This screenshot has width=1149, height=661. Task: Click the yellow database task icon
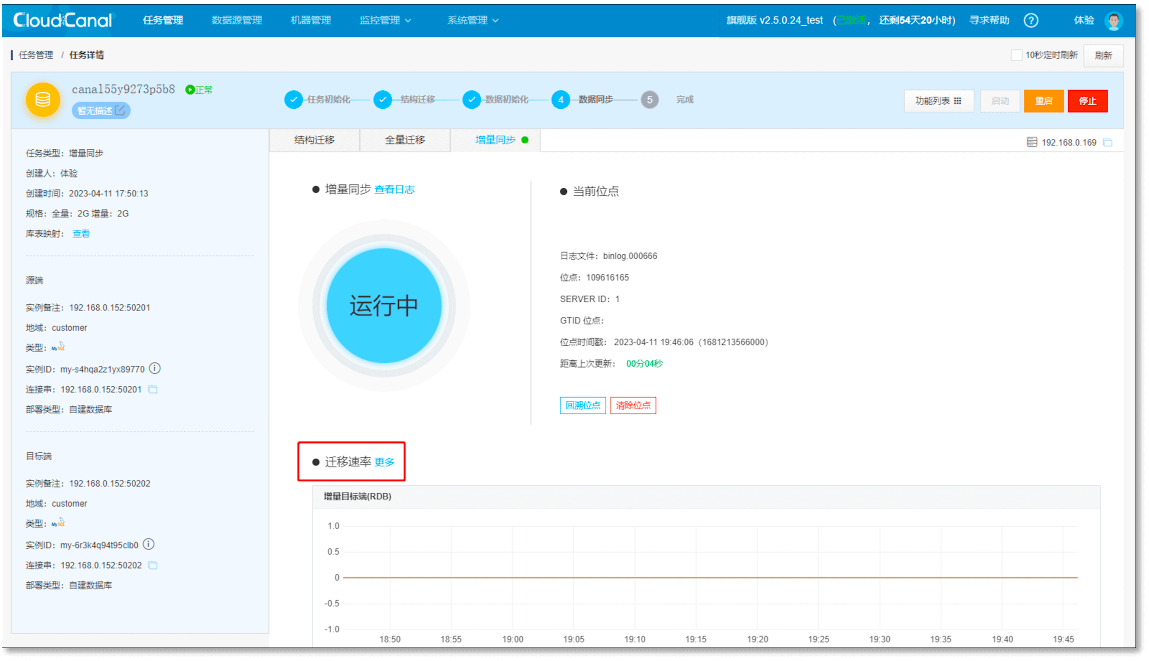pyautogui.click(x=43, y=99)
